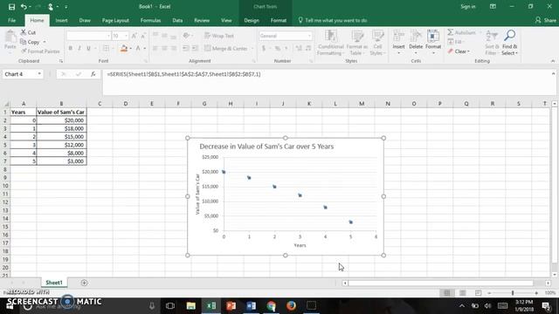Click zoom in plus button

coord(536,293)
